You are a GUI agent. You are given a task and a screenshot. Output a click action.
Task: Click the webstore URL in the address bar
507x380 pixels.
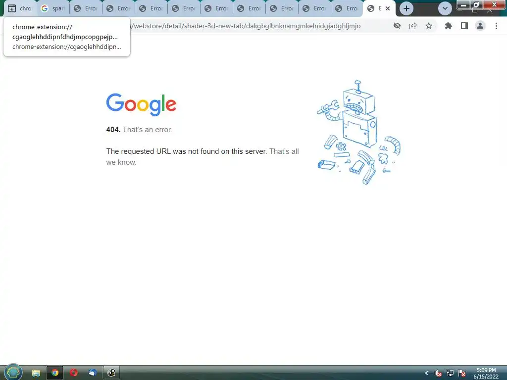click(x=246, y=26)
